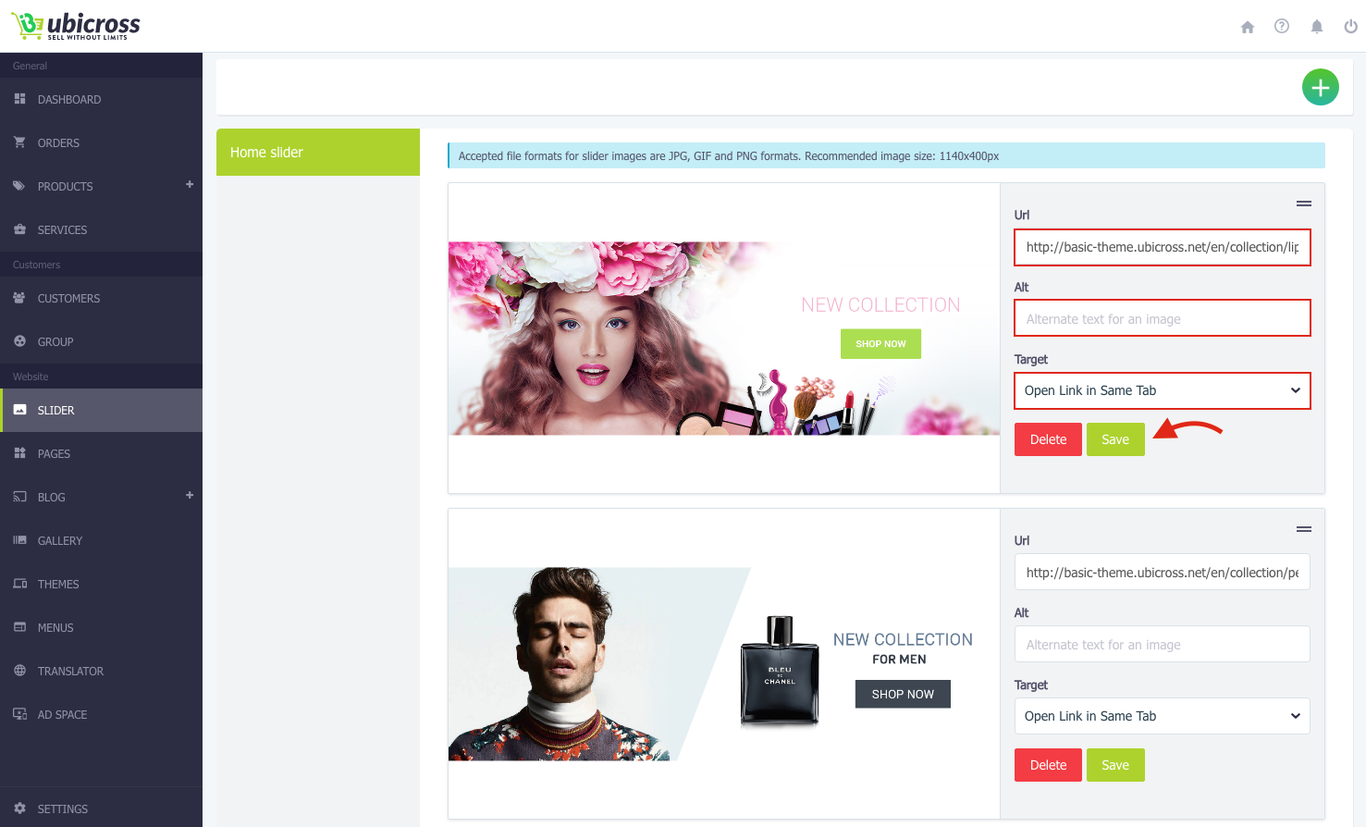
Task: Click the Settings gear icon in sidebar
Action: (19, 808)
